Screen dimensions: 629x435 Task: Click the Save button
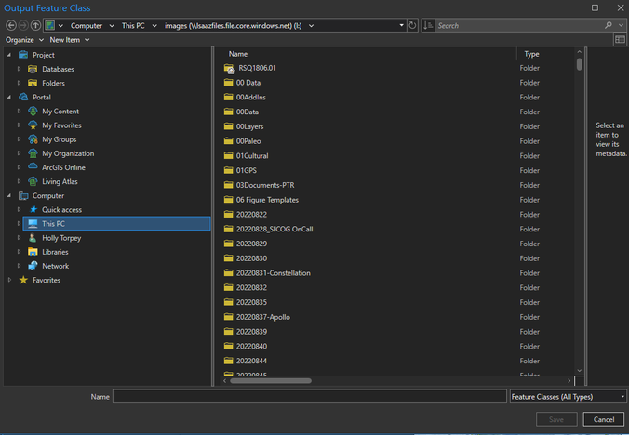(x=556, y=419)
